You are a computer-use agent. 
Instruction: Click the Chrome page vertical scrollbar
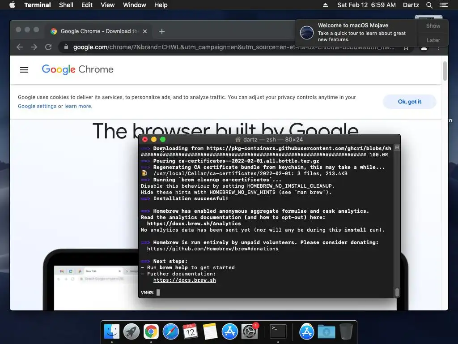point(445,71)
